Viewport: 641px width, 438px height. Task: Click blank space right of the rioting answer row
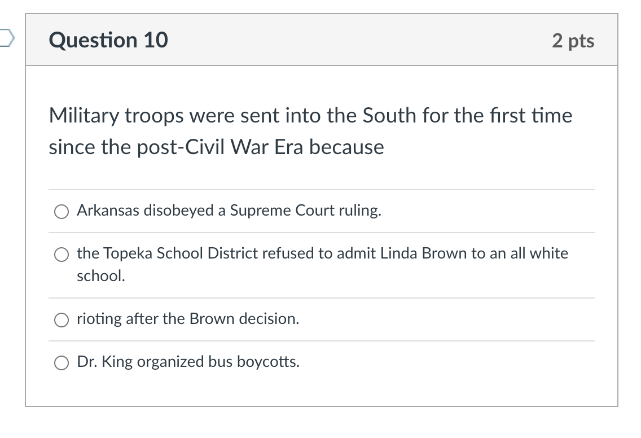[446, 319]
